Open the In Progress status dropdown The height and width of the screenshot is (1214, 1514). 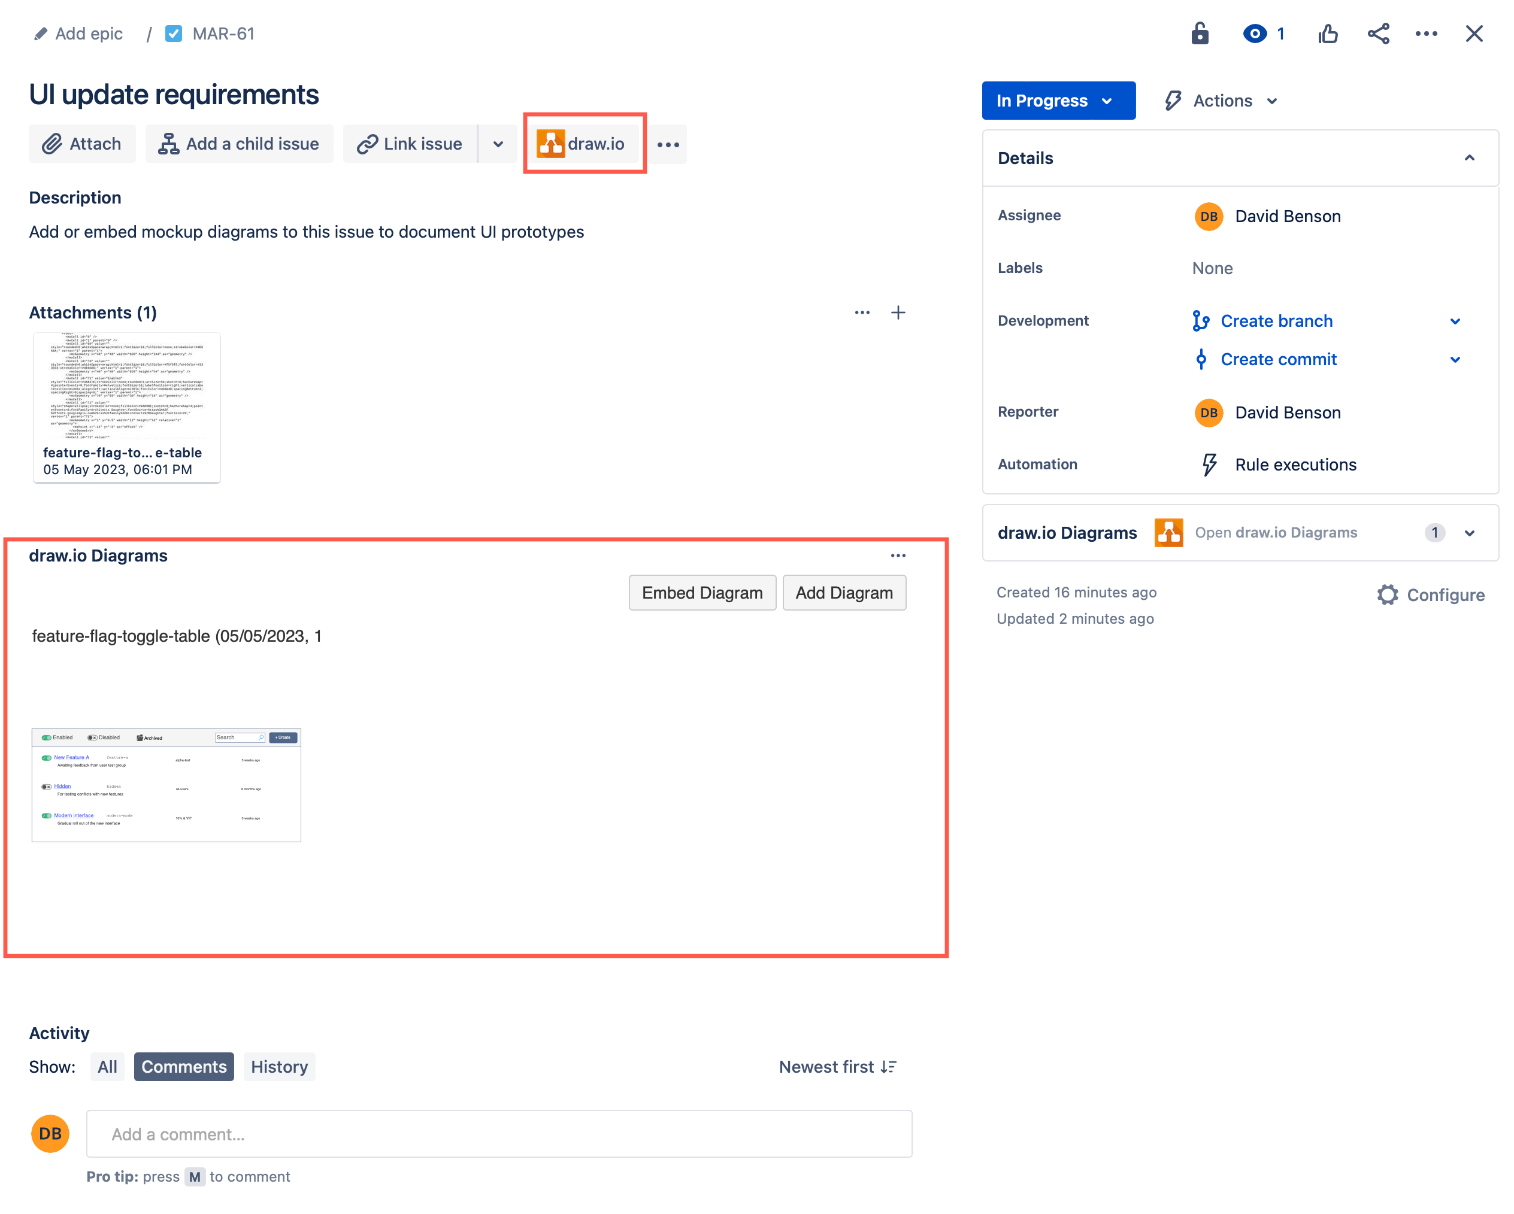tap(1058, 101)
